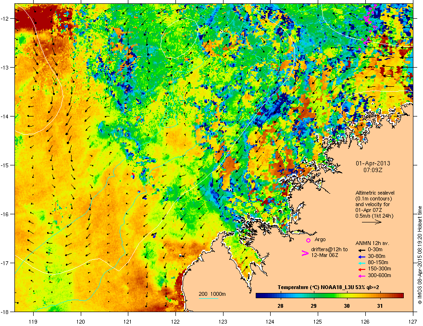This screenshot has height=326, width=423.
Task: Click the '80-150m' depth label
Action: (x=378, y=263)
